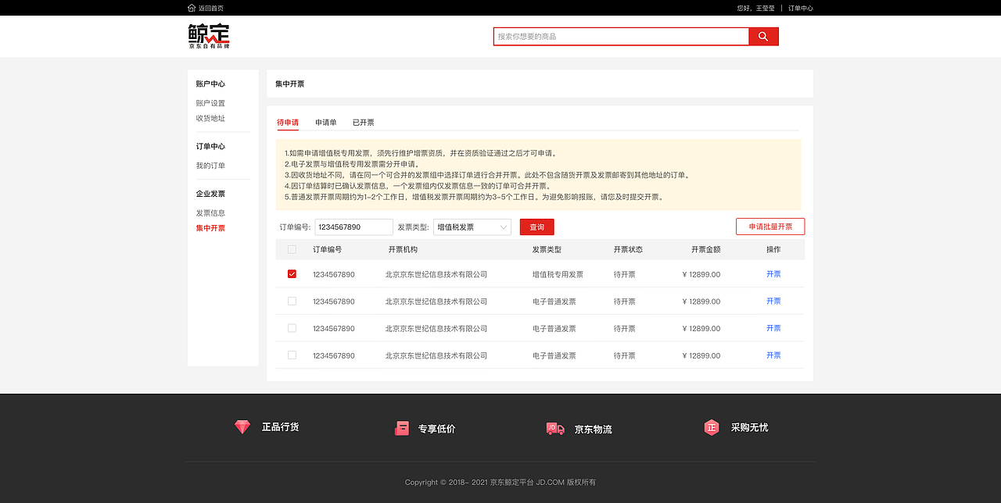Click the 采购无忧 badge icon in footer
The height and width of the screenshot is (503, 1001).
pos(711,427)
